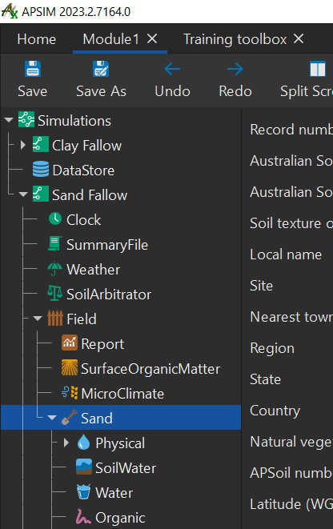Click the Clock icon in tree

55,218
